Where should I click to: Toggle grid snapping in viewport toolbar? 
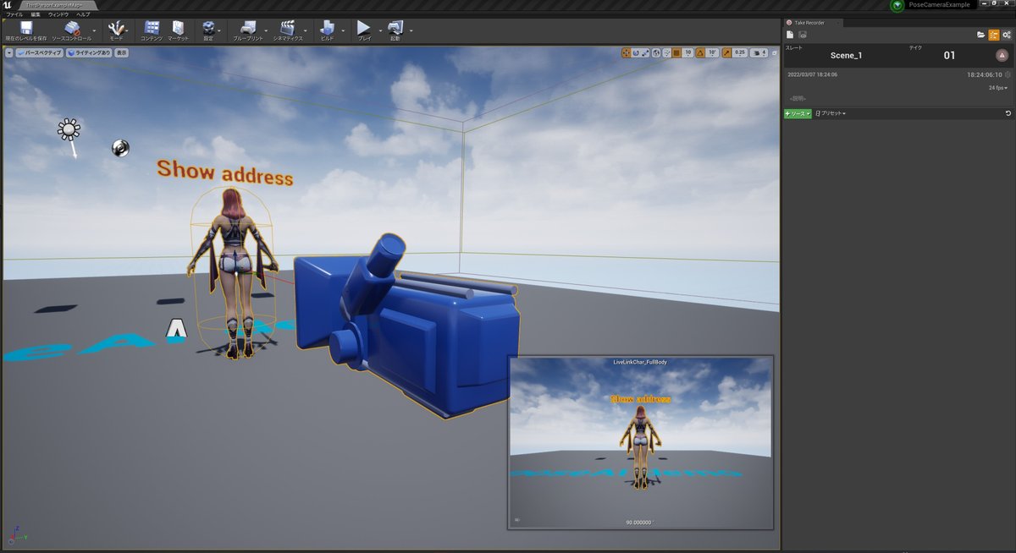coord(677,52)
